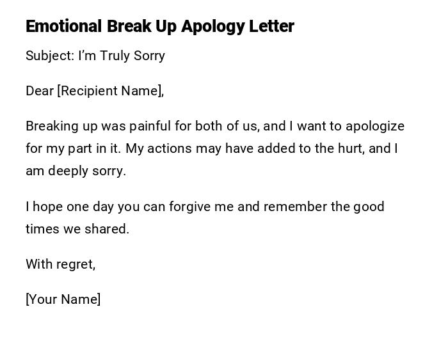Image resolution: width=448 pixels, height=339 pixels.
Task: Click the [Your Name] placeholder
Action: 63,299
